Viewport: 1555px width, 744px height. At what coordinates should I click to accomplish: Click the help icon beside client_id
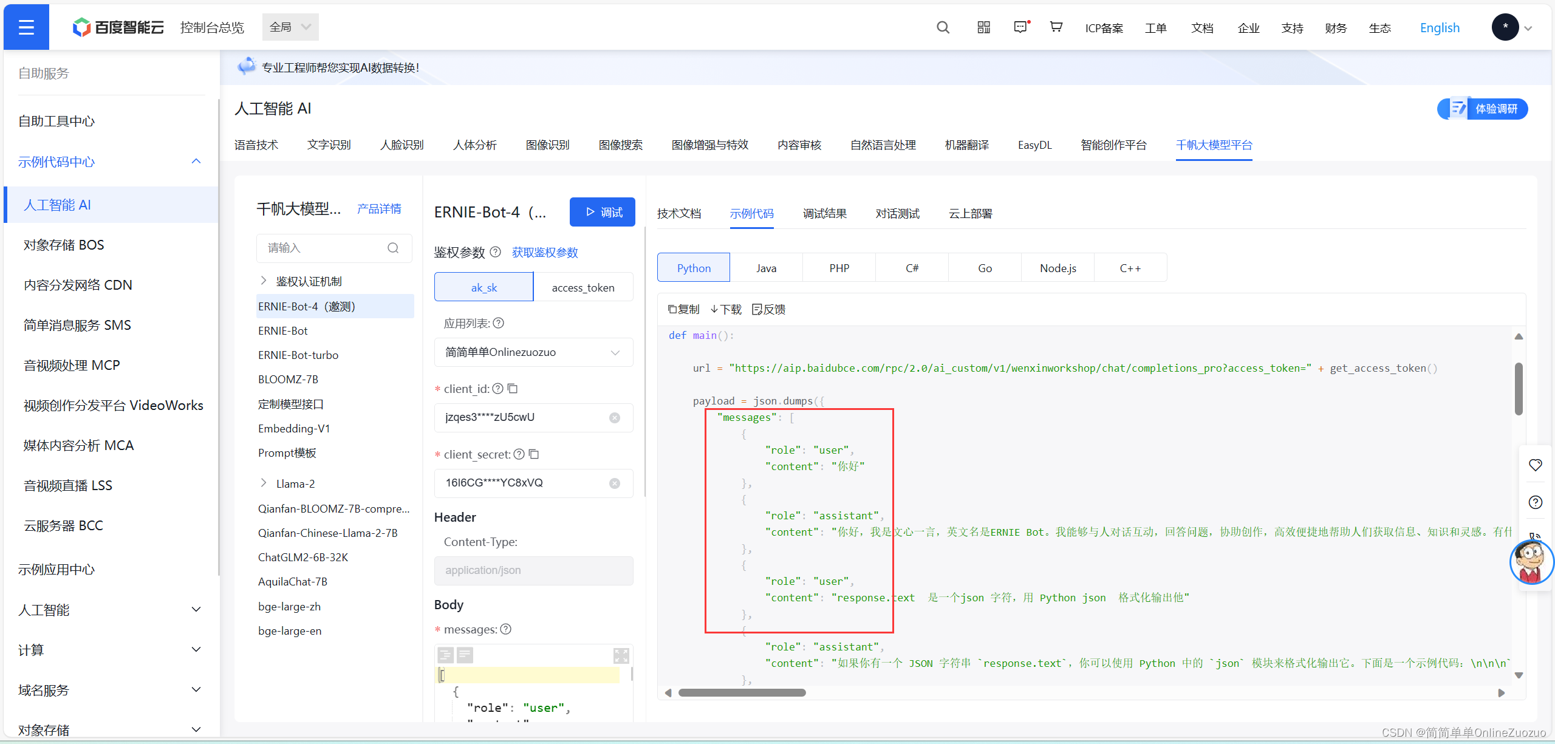coord(497,389)
